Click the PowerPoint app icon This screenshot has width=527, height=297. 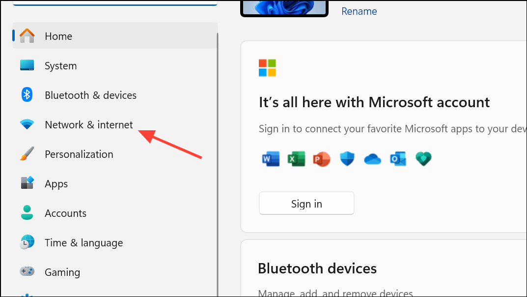[x=322, y=159]
